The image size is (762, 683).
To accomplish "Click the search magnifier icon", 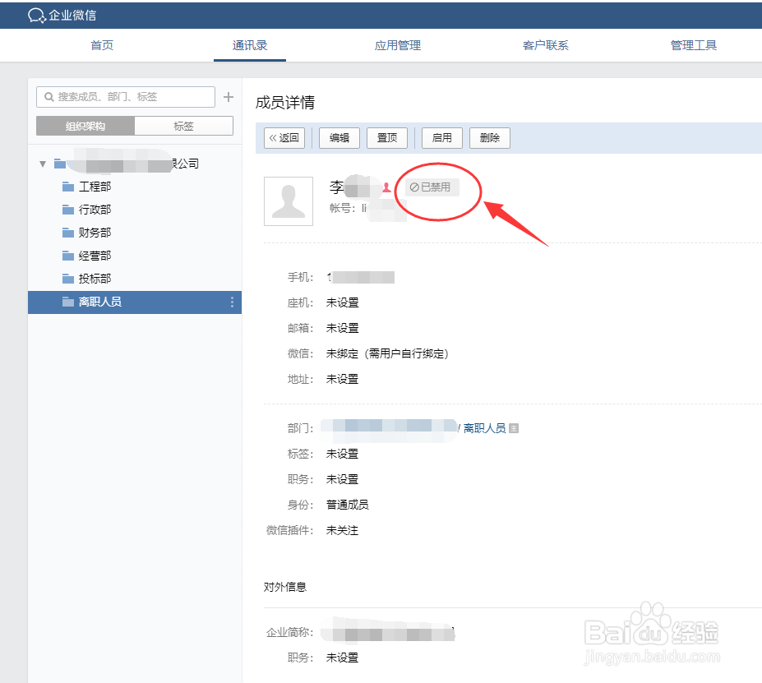I will click(48, 96).
